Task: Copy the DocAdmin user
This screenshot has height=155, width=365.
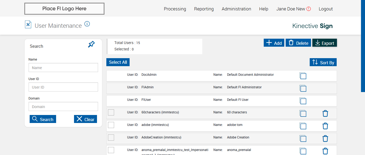Action: pos(303,76)
